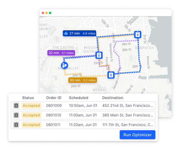Sort by the Scheduled column header
This screenshot has height=150, width=180.
pos(79,98)
